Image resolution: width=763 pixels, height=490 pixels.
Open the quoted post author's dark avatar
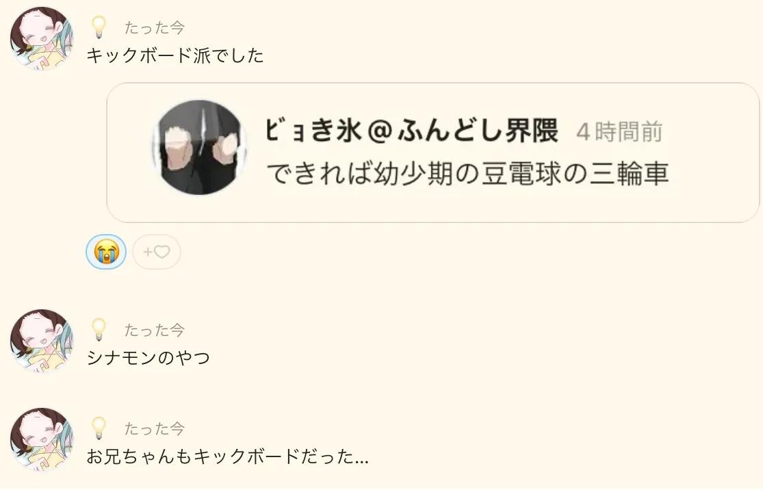199,147
